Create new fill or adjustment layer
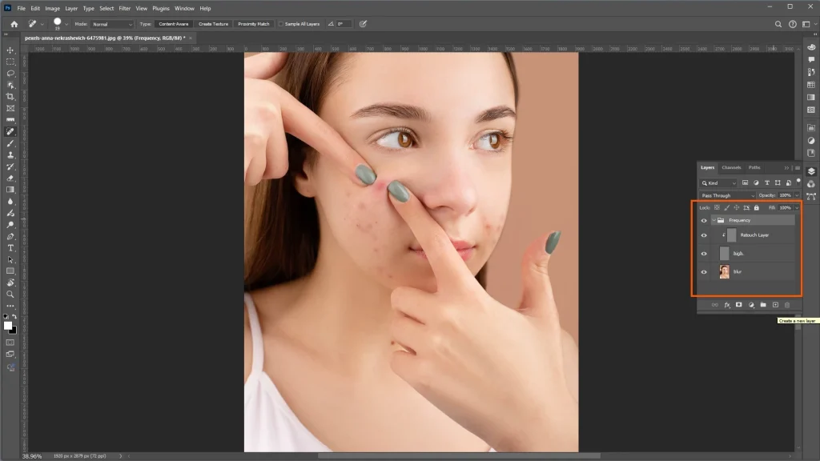Screen dimensions: 820x461 click(751, 305)
